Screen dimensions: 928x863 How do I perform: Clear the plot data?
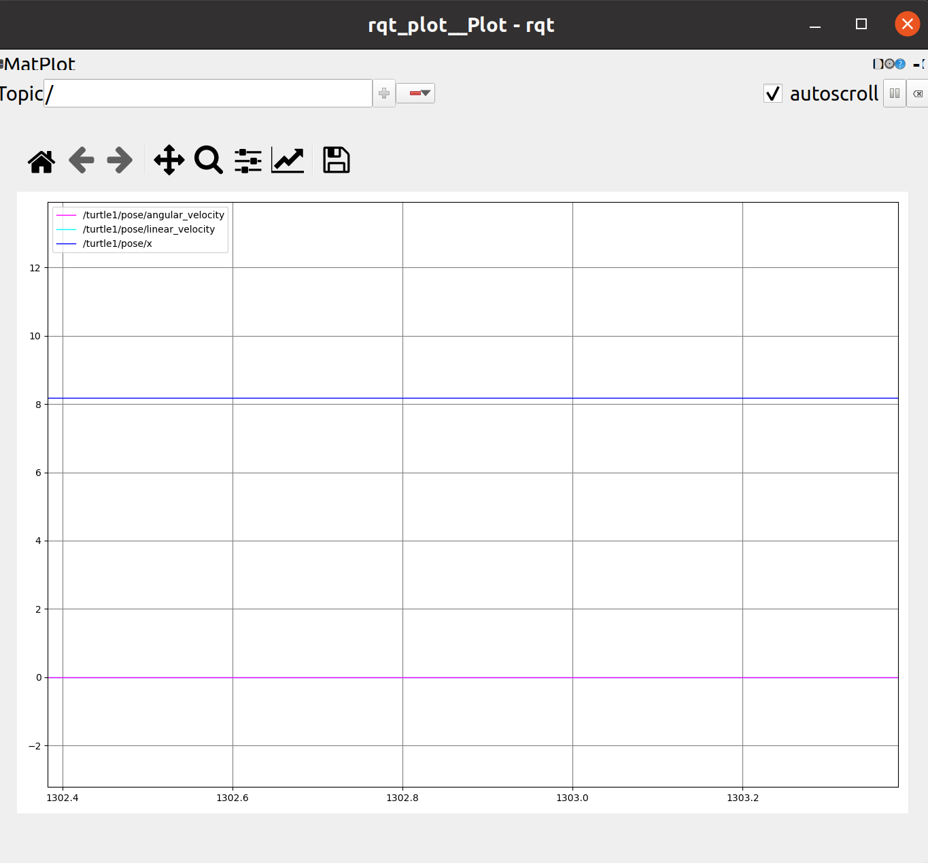pyautogui.click(x=918, y=93)
